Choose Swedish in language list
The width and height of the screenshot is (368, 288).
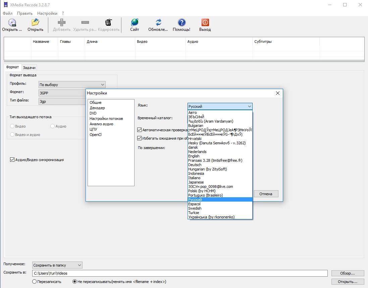click(x=220, y=208)
